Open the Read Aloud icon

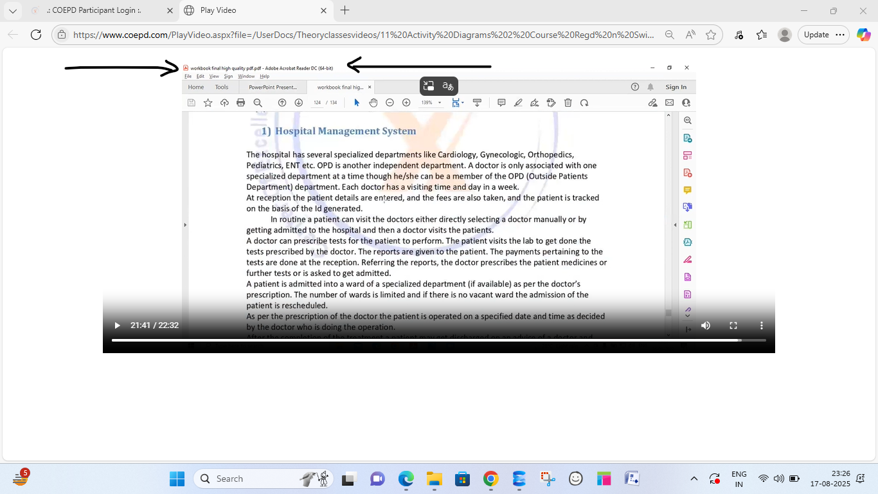coord(690,35)
